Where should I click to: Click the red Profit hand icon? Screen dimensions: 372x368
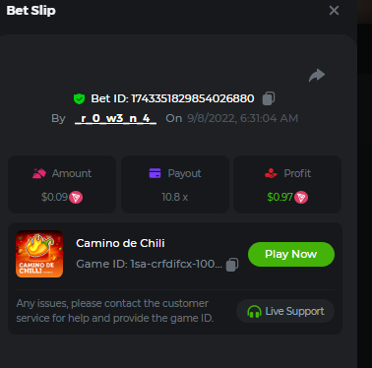point(271,173)
